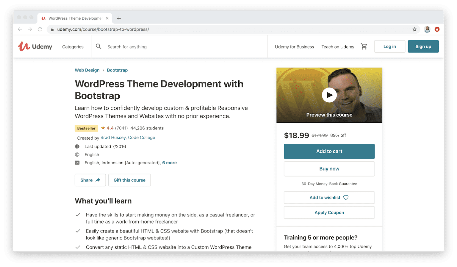
Task: Click the Udemy logo
Action: pyautogui.click(x=35, y=46)
